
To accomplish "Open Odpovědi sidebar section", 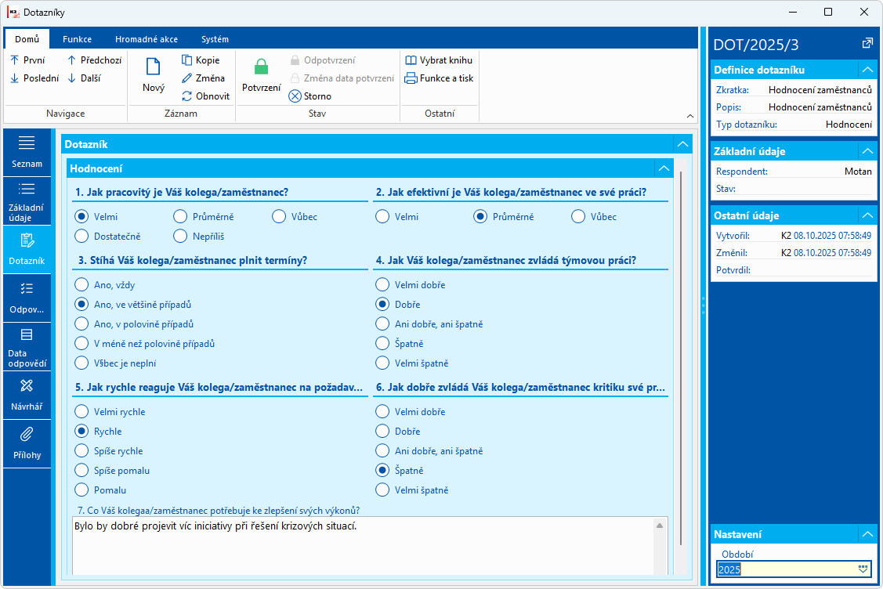I will tap(27, 298).
